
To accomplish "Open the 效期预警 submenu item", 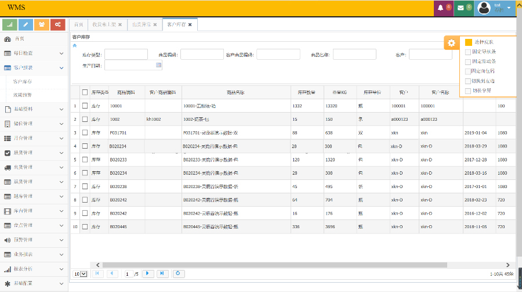I will (22, 95).
